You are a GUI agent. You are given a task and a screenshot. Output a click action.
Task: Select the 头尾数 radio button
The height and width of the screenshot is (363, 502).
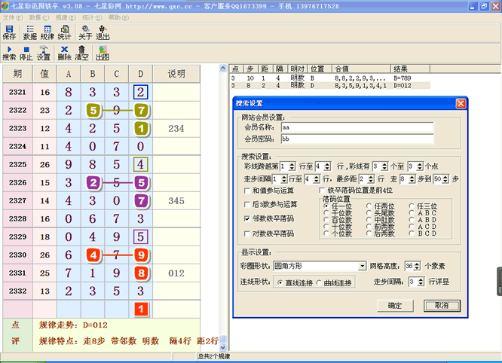pos(369,212)
